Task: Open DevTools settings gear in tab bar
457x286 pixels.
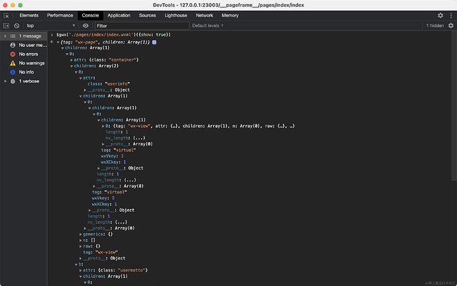Action: [440, 15]
